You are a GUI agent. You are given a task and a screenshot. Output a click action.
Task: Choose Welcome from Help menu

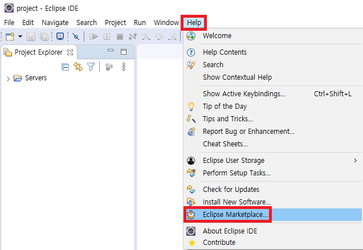point(273,36)
